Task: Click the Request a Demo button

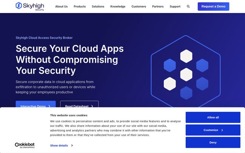Action: click(214, 7)
